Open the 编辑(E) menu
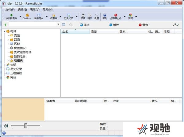 tap(22, 9)
